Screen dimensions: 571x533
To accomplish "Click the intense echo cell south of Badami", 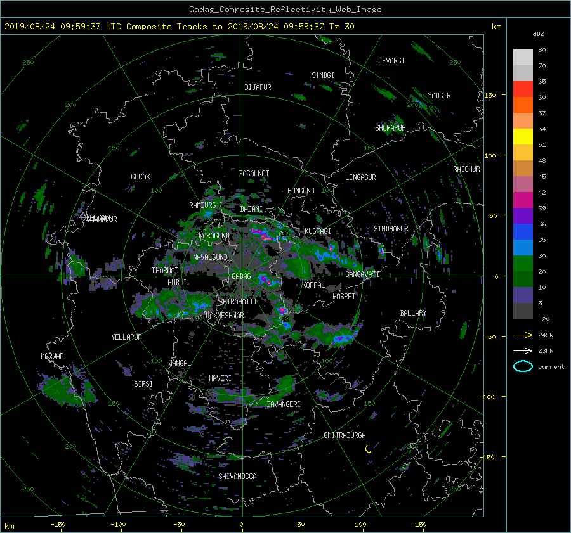I will pyautogui.click(x=263, y=234).
